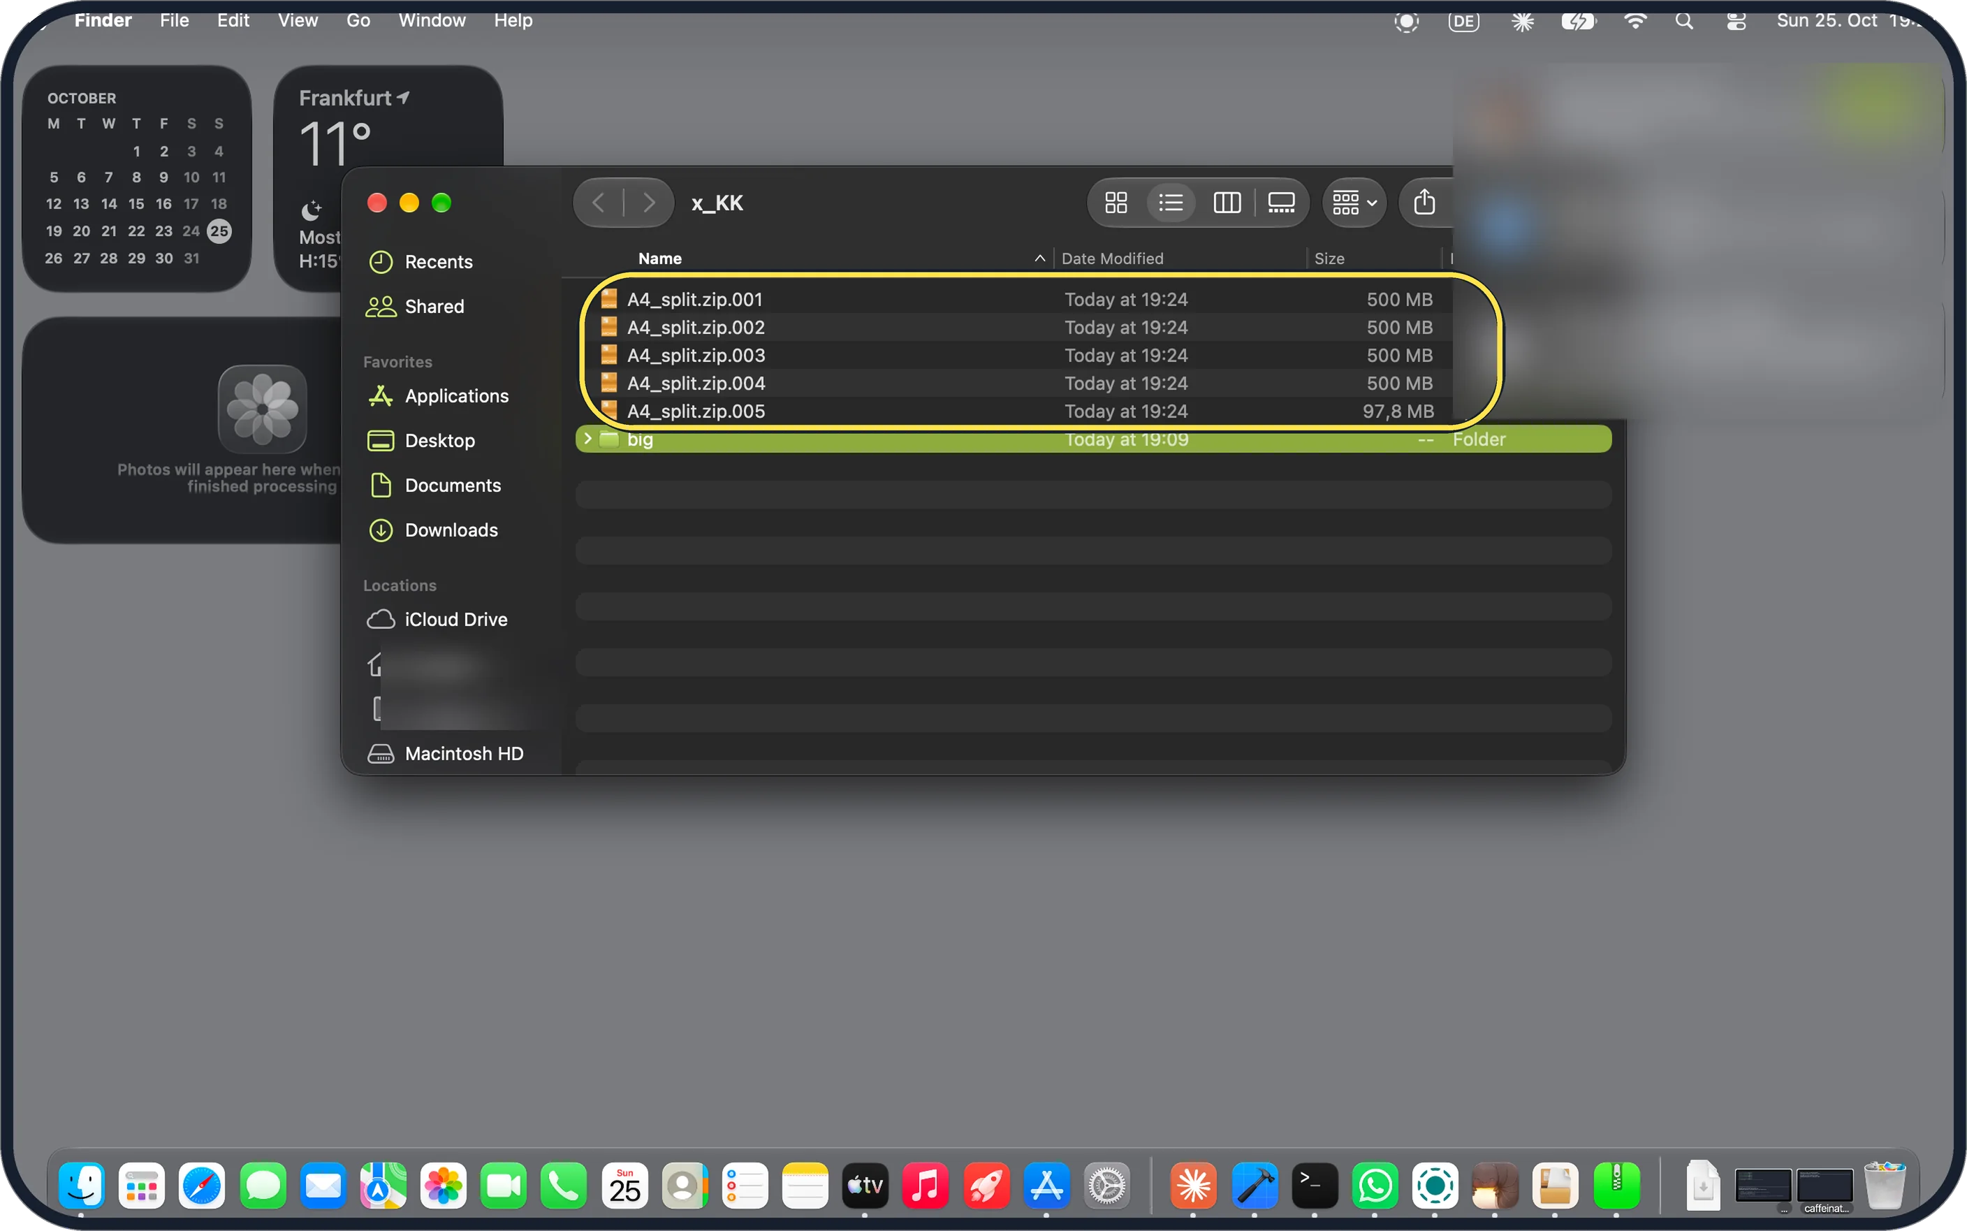Open the Edit menu
Viewport: 1967px width, 1231px height.
[x=233, y=20]
